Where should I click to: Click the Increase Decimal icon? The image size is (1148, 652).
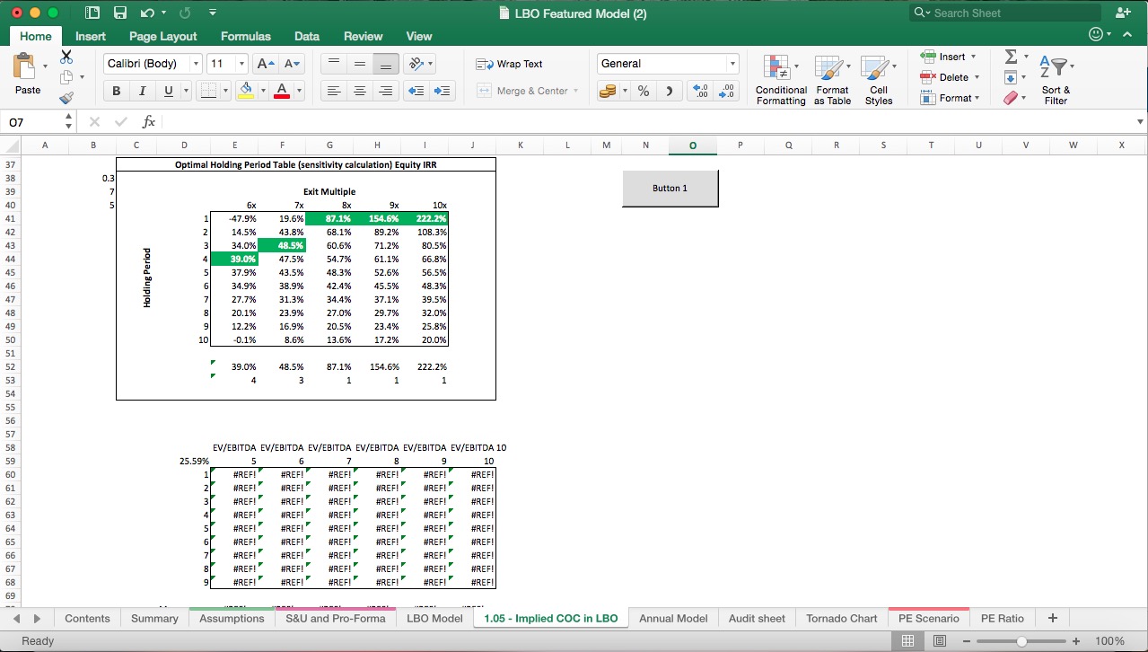[x=697, y=91]
